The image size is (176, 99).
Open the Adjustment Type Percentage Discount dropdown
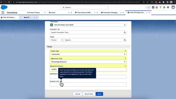[x=88, y=62]
